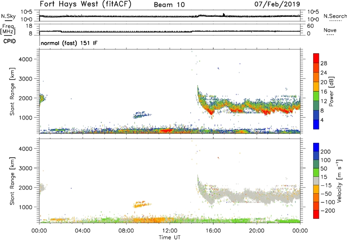Click the 3000 km tick of the power panel
This screenshot has height=240, width=347.
(26, 79)
